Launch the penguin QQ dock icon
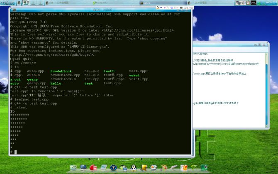The height and width of the screenshot is (174, 278). pos(133,168)
